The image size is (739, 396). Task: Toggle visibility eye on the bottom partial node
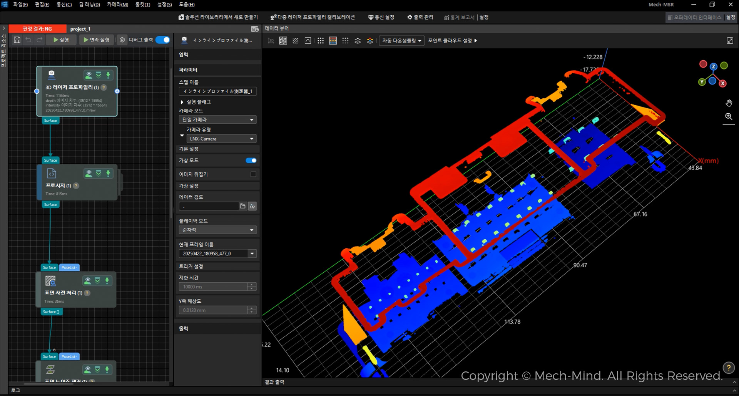pos(88,369)
